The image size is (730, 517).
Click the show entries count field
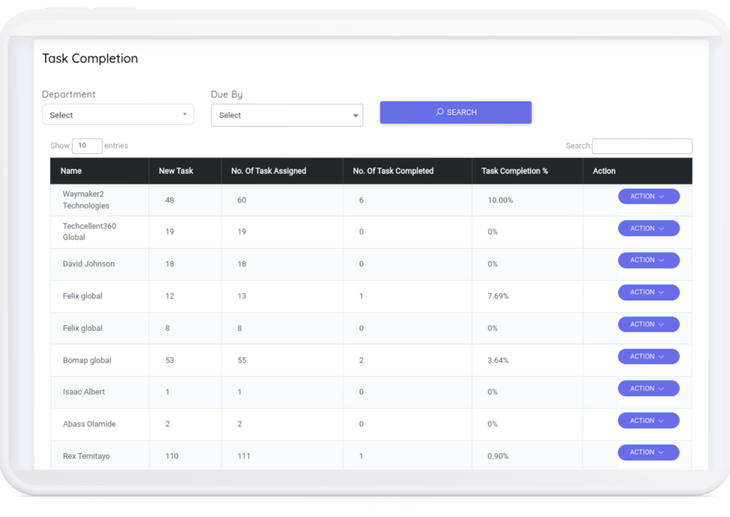click(87, 146)
